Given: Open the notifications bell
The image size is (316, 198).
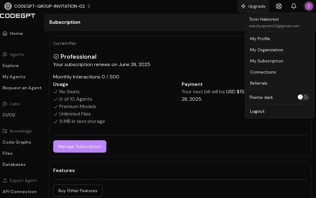Looking at the screenshot, I should (294, 6).
